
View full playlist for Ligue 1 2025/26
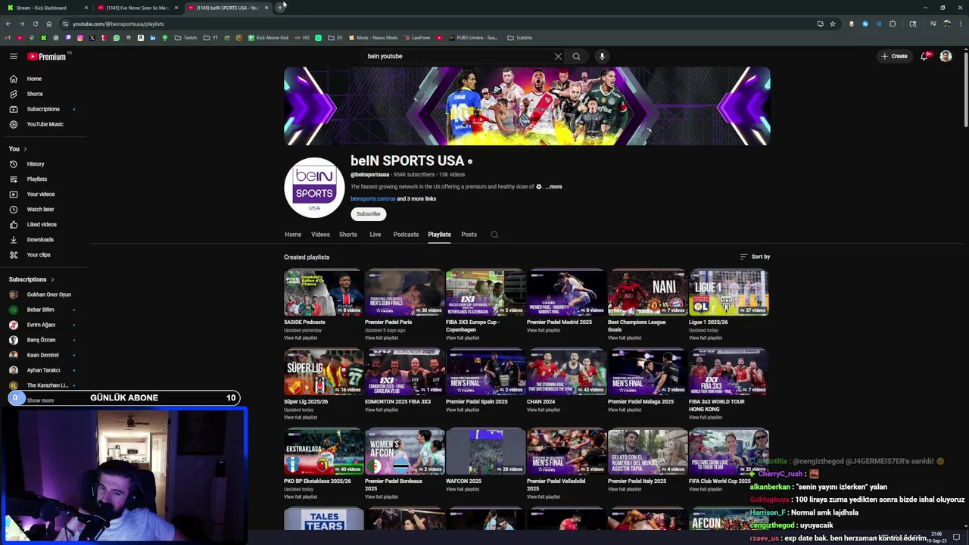pyautogui.click(x=705, y=338)
